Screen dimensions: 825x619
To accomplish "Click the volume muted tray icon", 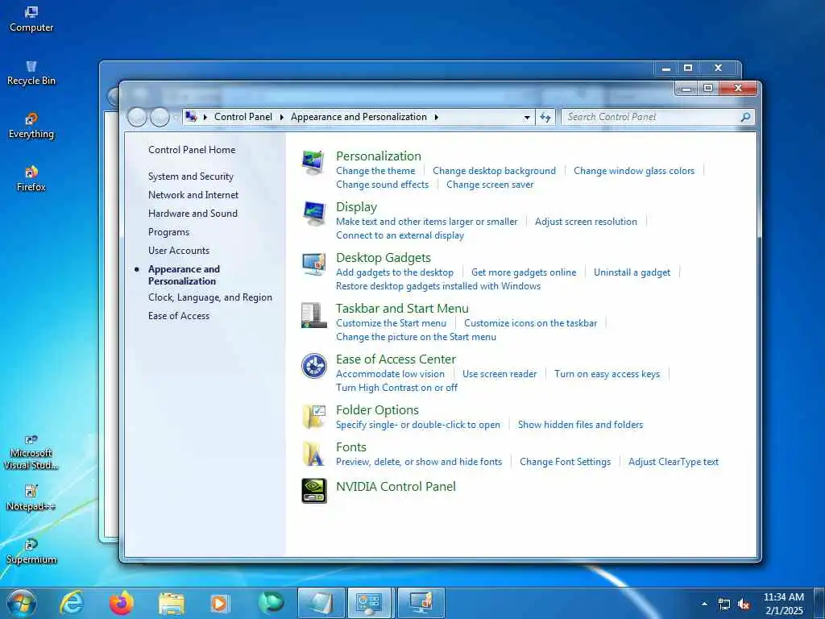I will click(x=744, y=604).
